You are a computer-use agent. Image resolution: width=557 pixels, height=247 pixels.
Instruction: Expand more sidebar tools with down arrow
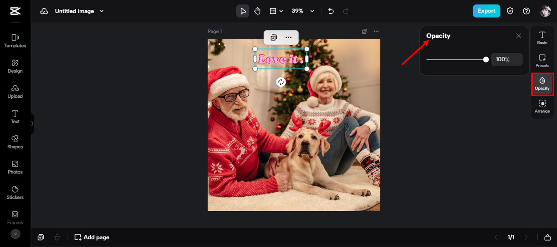pos(15,234)
